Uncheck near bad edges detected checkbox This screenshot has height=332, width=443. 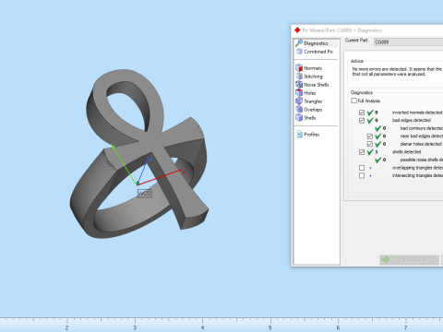click(x=370, y=136)
